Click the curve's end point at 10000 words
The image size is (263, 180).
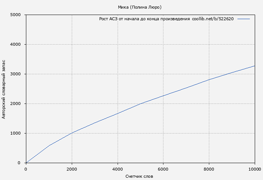tap(255, 66)
